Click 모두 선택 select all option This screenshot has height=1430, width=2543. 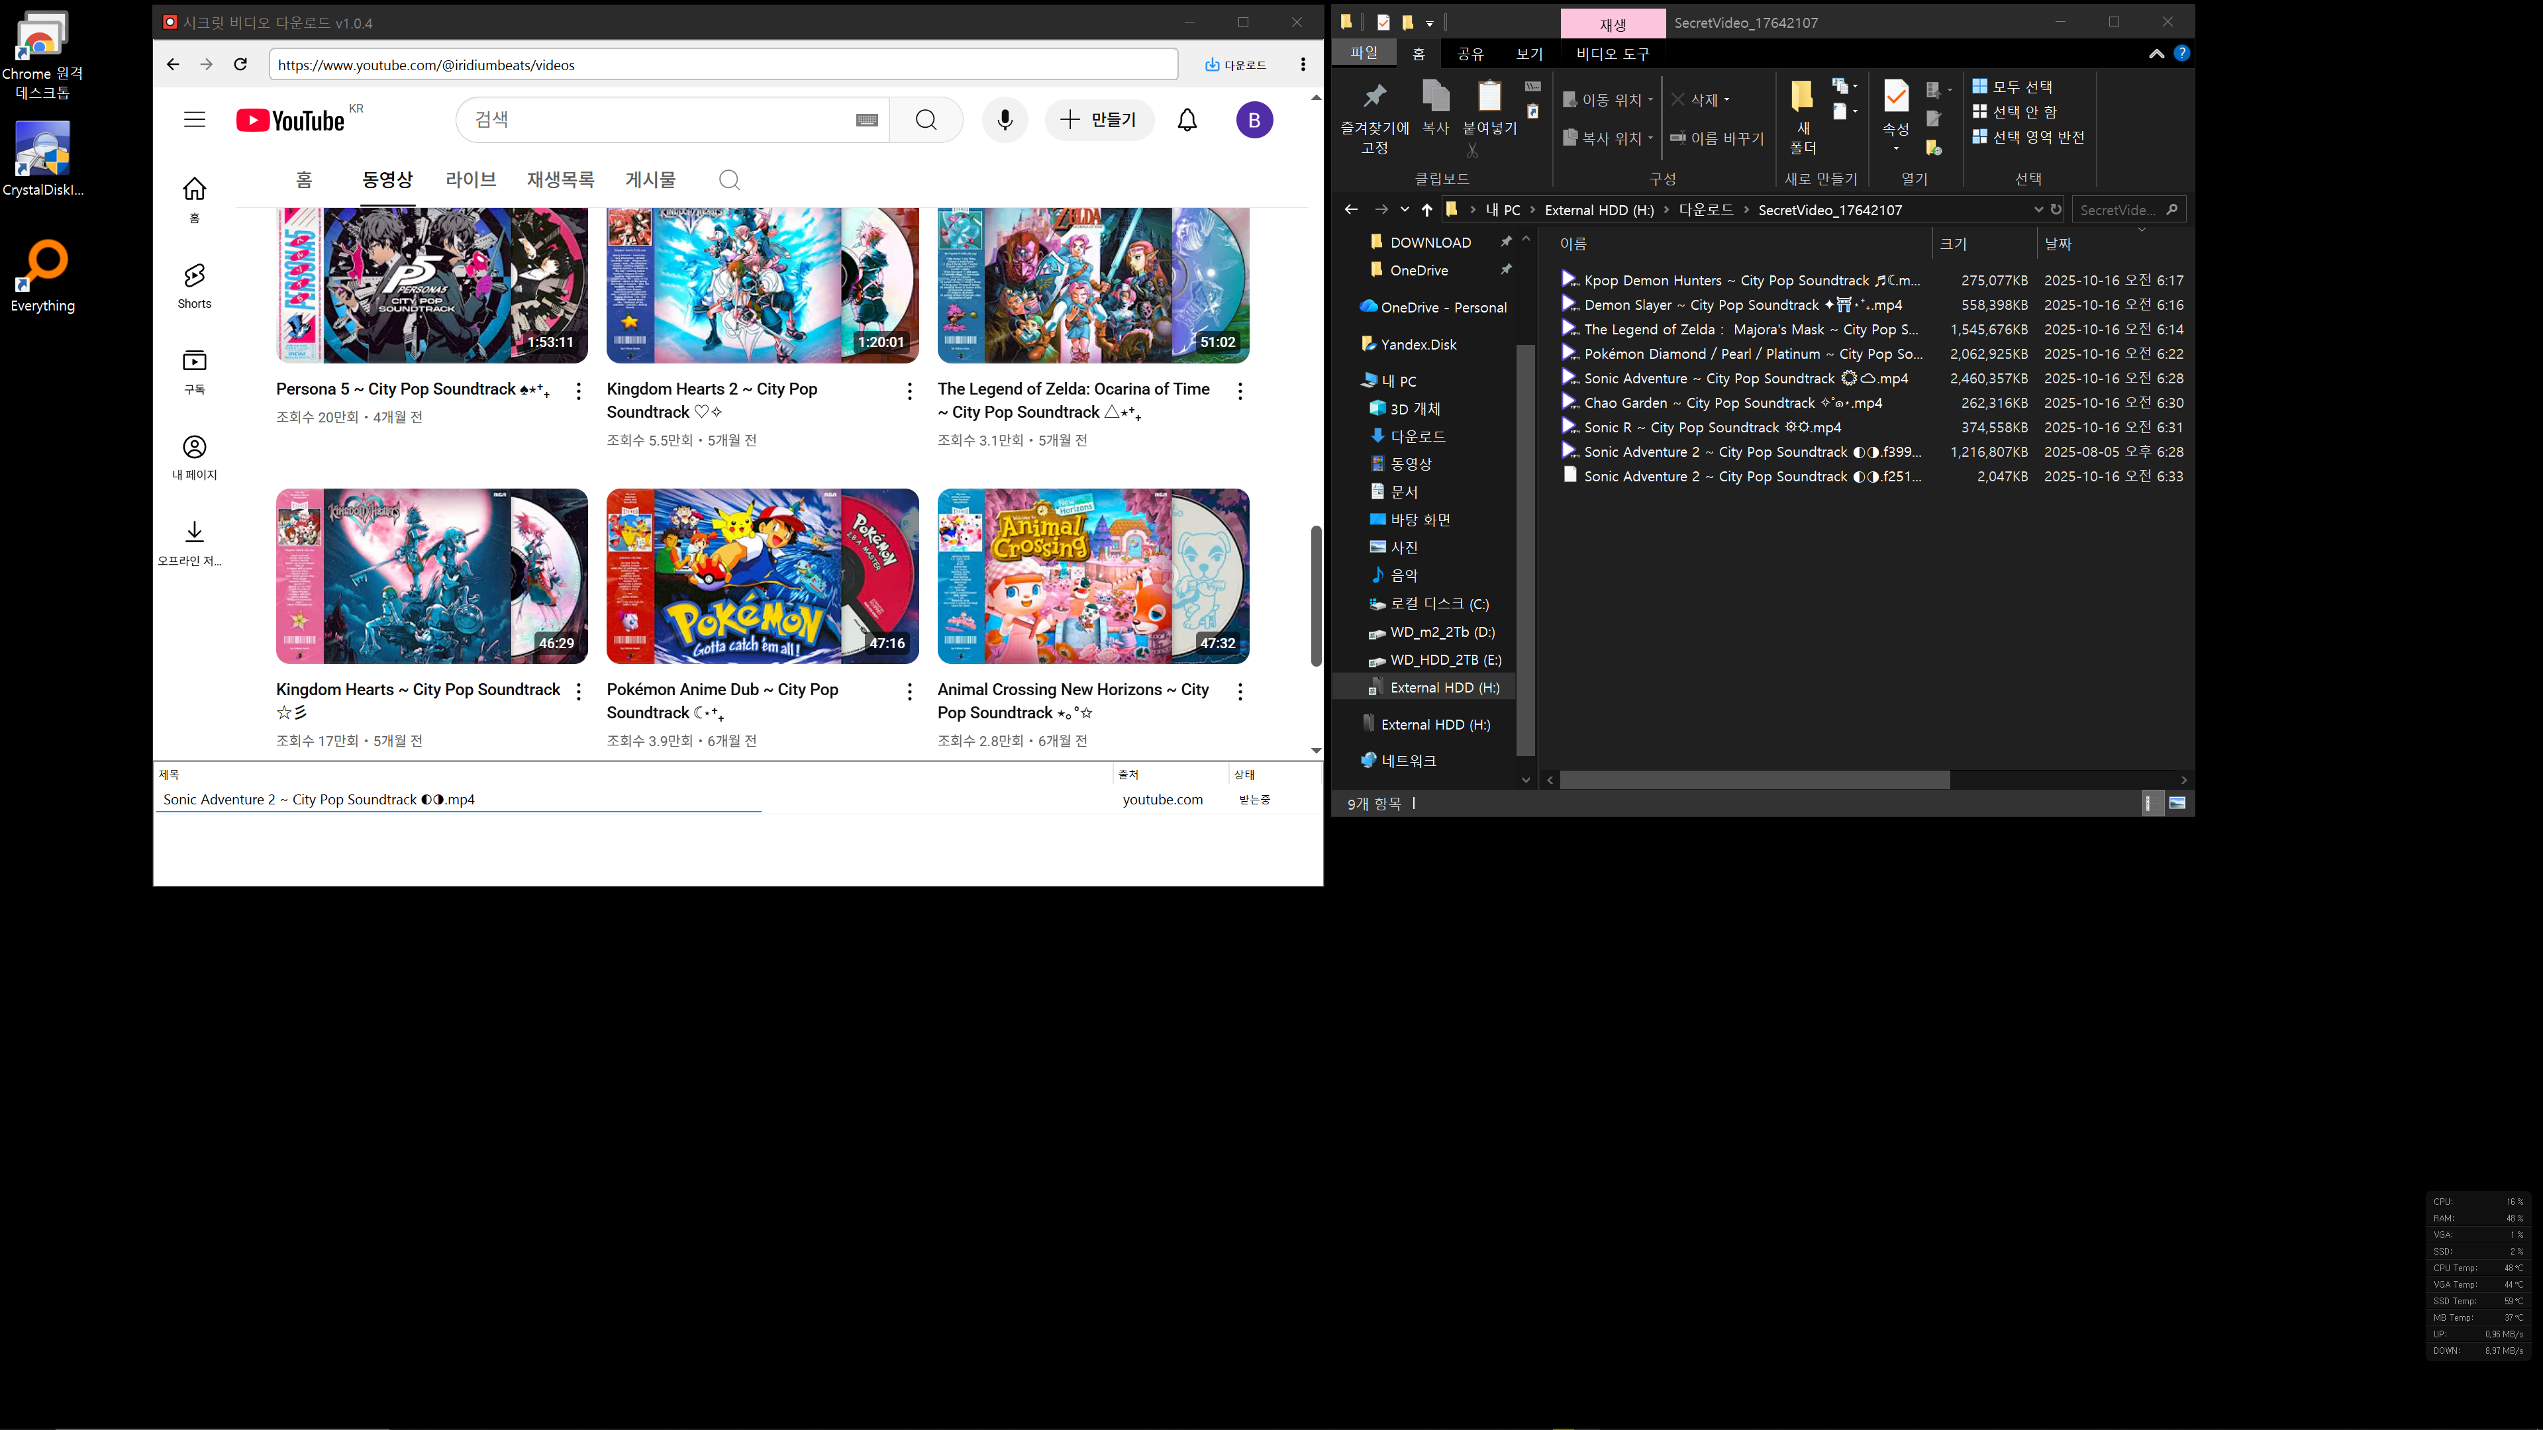pyautogui.click(x=2013, y=87)
